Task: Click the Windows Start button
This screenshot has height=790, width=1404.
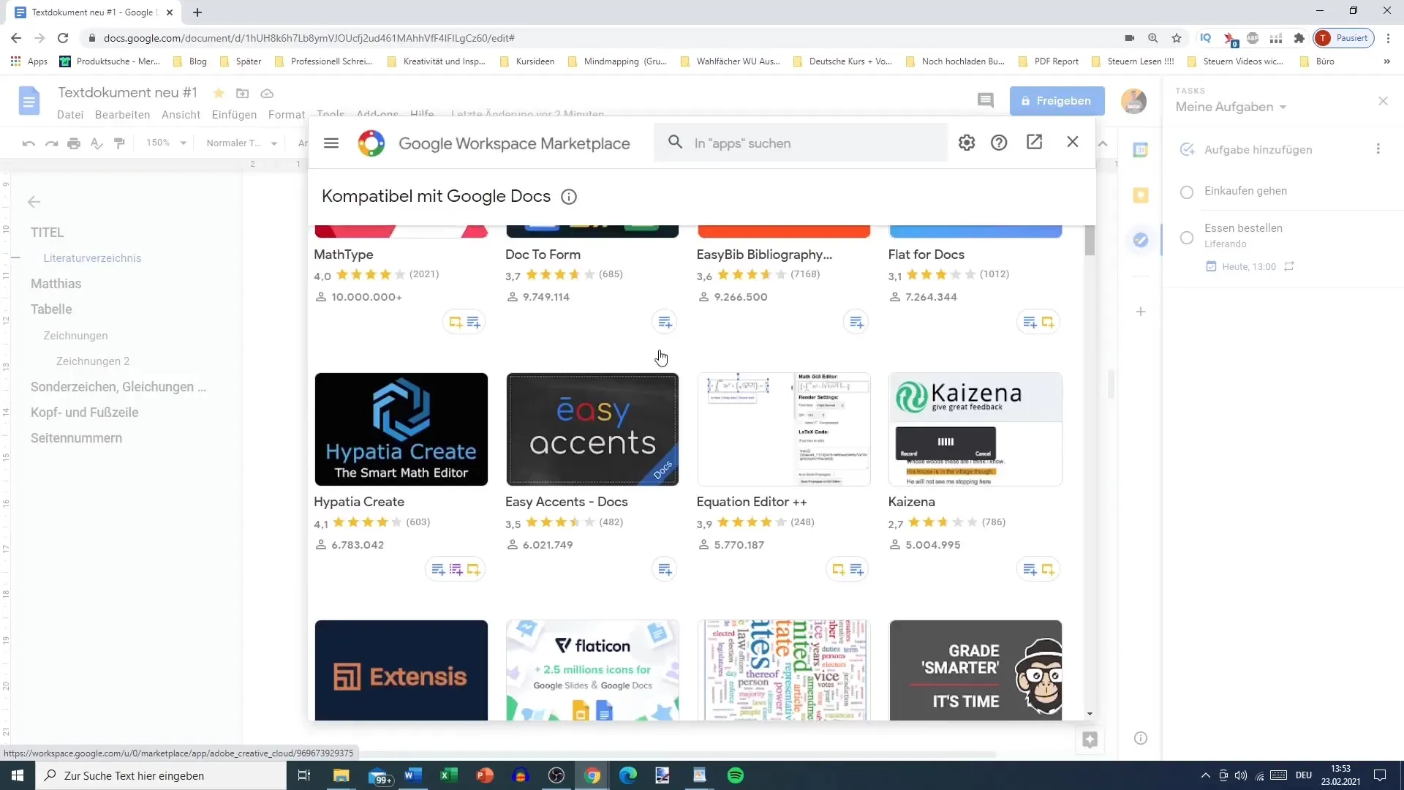Action: [18, 775]
